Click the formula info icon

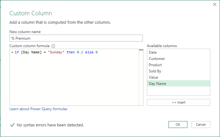pos(53,46)
